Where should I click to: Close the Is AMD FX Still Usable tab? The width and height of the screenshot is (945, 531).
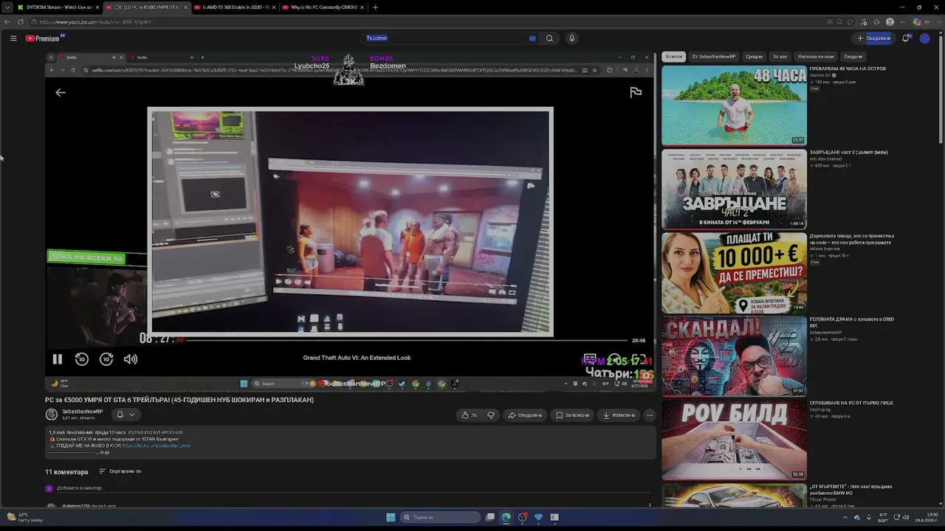click(274, 7)
